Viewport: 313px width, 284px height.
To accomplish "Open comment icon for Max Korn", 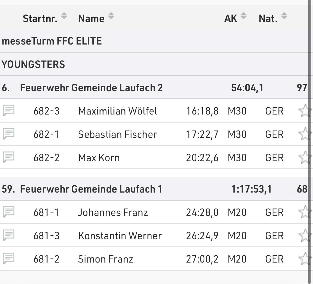I will pyautogui.click(x=8, y=157).
